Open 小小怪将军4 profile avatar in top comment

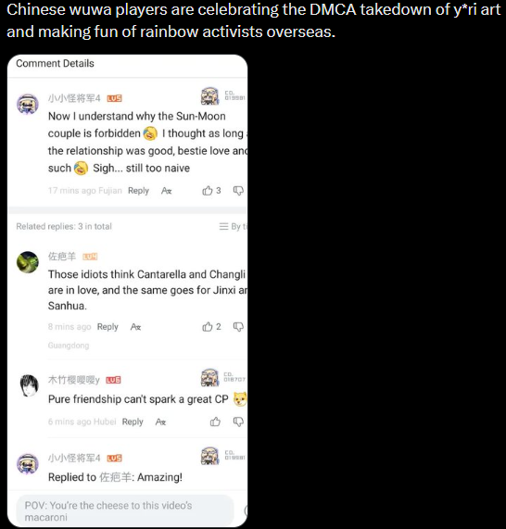coord(28,104)
